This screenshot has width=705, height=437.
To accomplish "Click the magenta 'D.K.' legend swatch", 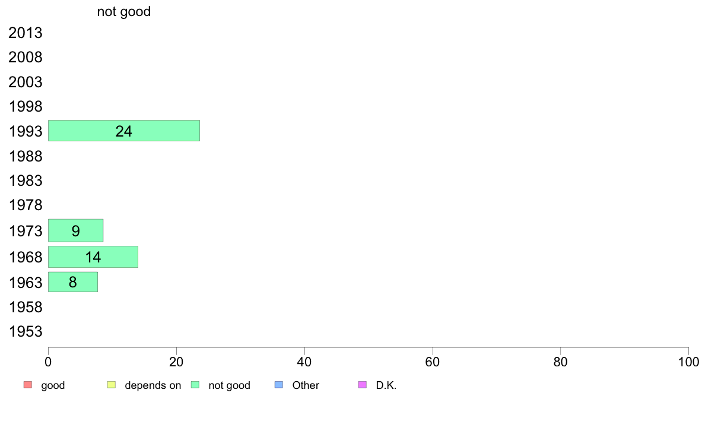I will point(363,385).
